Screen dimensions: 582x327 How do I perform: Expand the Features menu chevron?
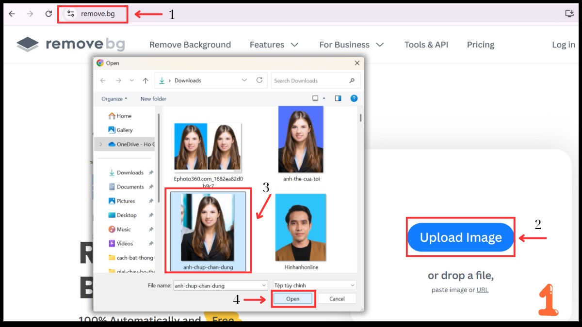(294, 45)
